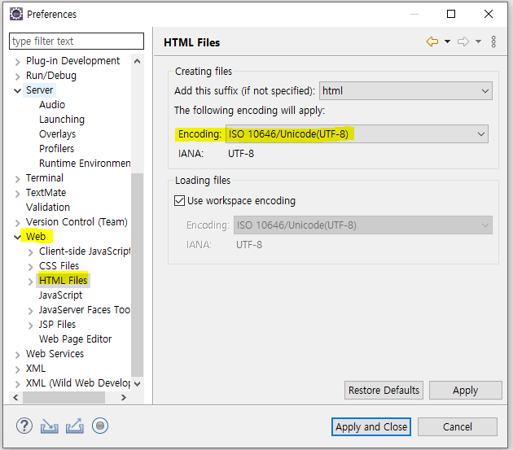513x450 pixels.
Task: Expand the TextMate tree node
Action: pyautogui.click(x=17, y=194)
